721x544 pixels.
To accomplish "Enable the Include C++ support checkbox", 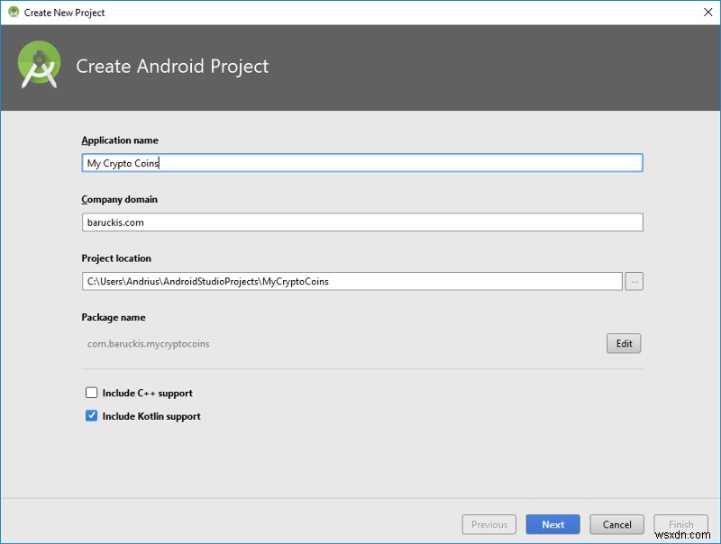I will [x=91, y=393].
